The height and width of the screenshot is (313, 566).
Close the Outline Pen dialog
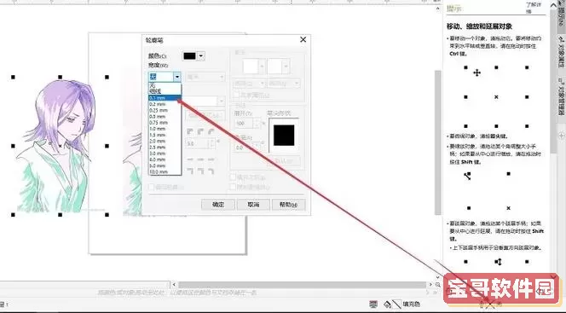303,40
